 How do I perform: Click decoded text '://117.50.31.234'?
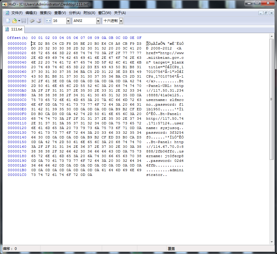(x=165, y=90)
